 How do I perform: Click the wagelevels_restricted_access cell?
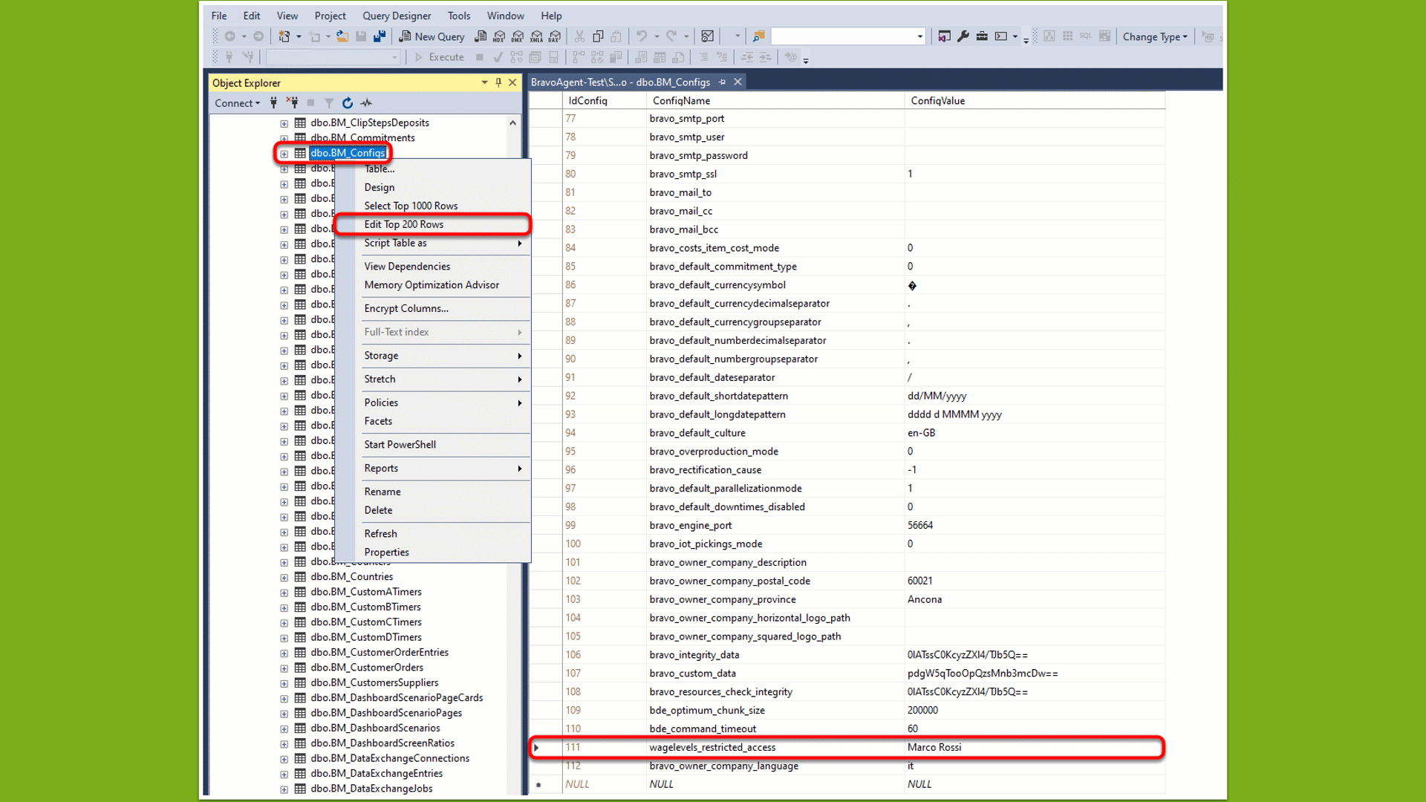[x=775, y=747]
